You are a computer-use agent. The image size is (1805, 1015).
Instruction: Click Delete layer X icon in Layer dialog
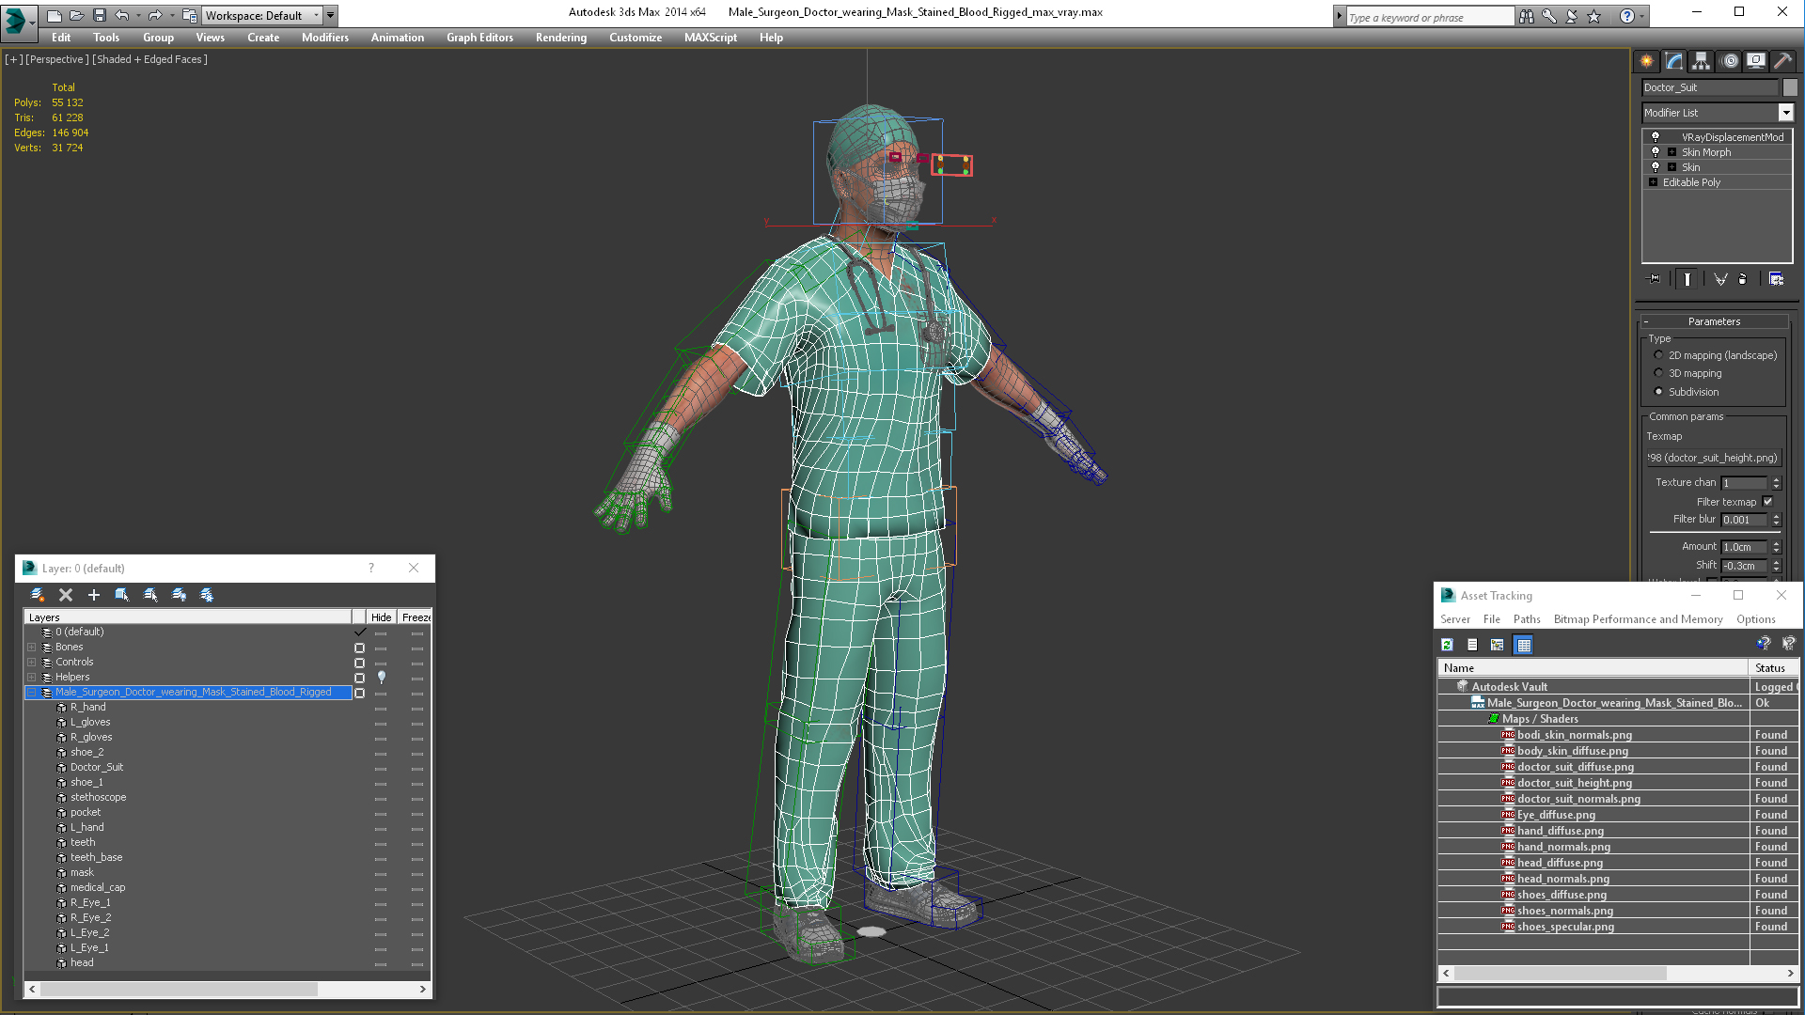(x=66, y=595)
